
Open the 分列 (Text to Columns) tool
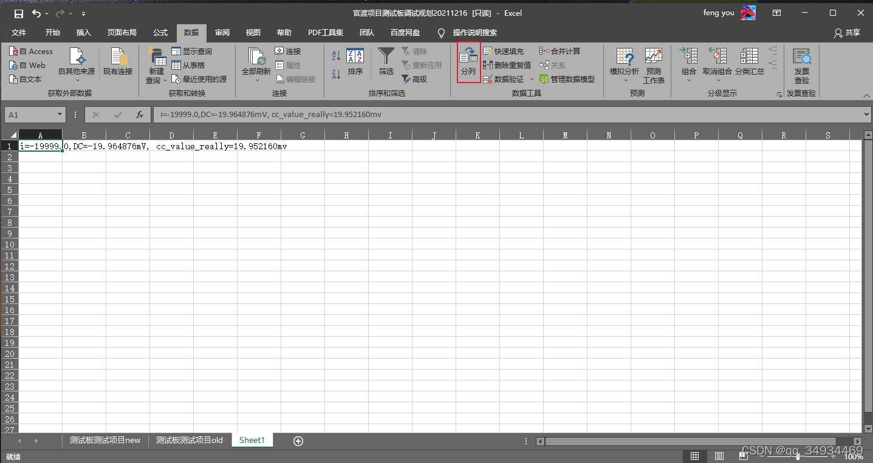pyautogui.click(x=468, y=63)
